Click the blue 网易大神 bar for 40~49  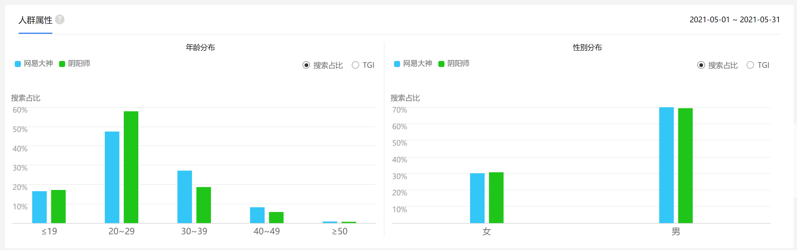pos(257,215)
